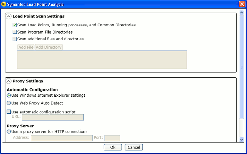Confirm settings with the Ok button
The height and width of the screenshot is (154, 247).
click(x=113, y=147)
